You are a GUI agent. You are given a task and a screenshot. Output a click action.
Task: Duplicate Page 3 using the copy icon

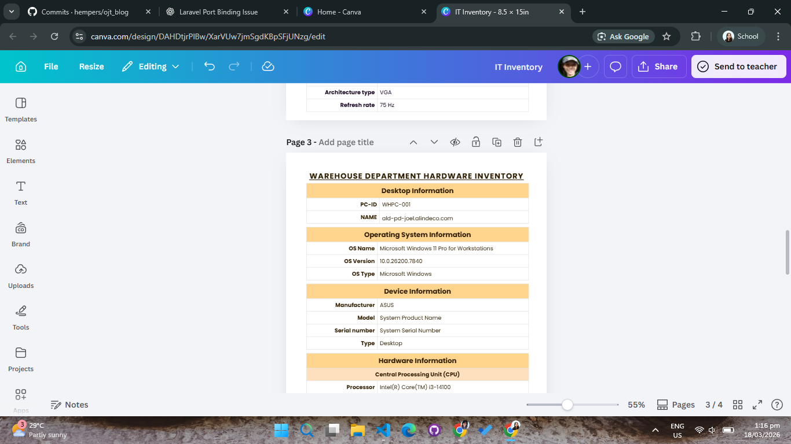[497, 142]
